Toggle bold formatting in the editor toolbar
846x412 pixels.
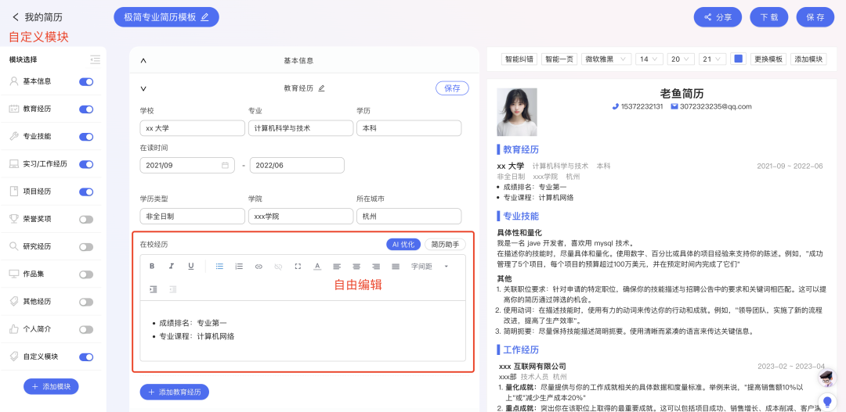tap(152, 266)
